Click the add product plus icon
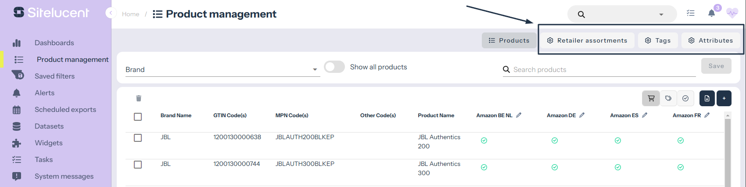This screenshot has height=187, width=746. click(x=724, y=98)
